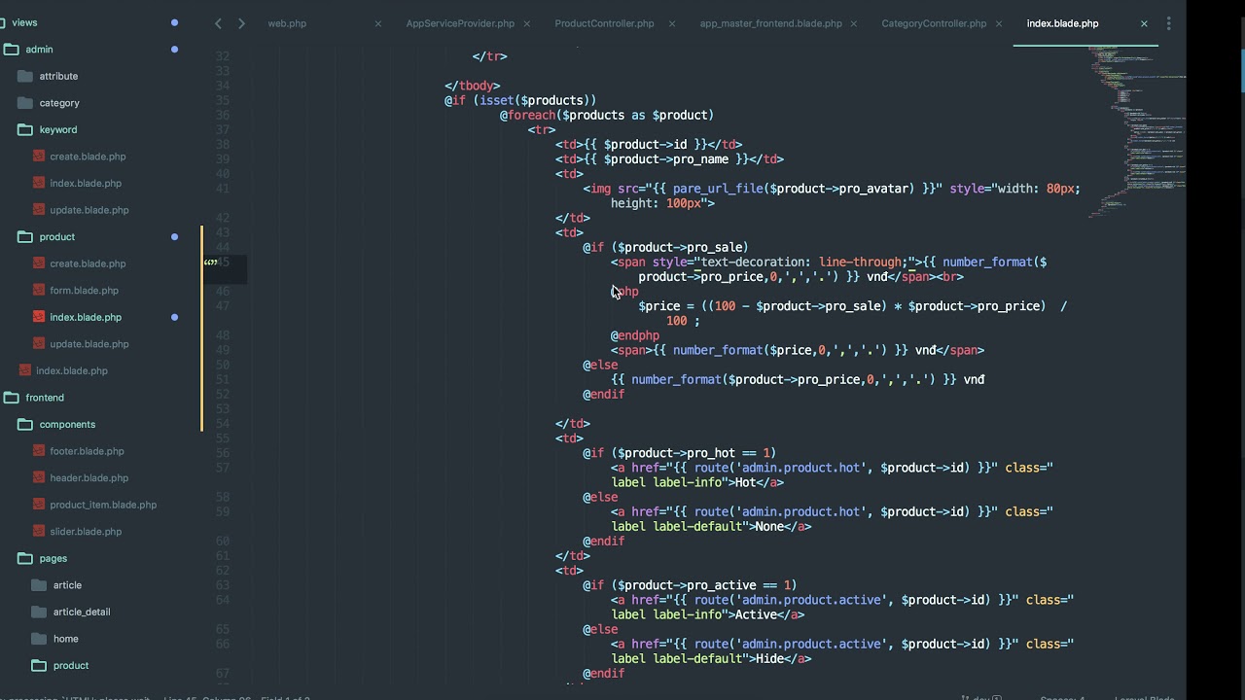Expand the attribute folder
Viewport: 1245px width, 700px height.
[58, 76]
